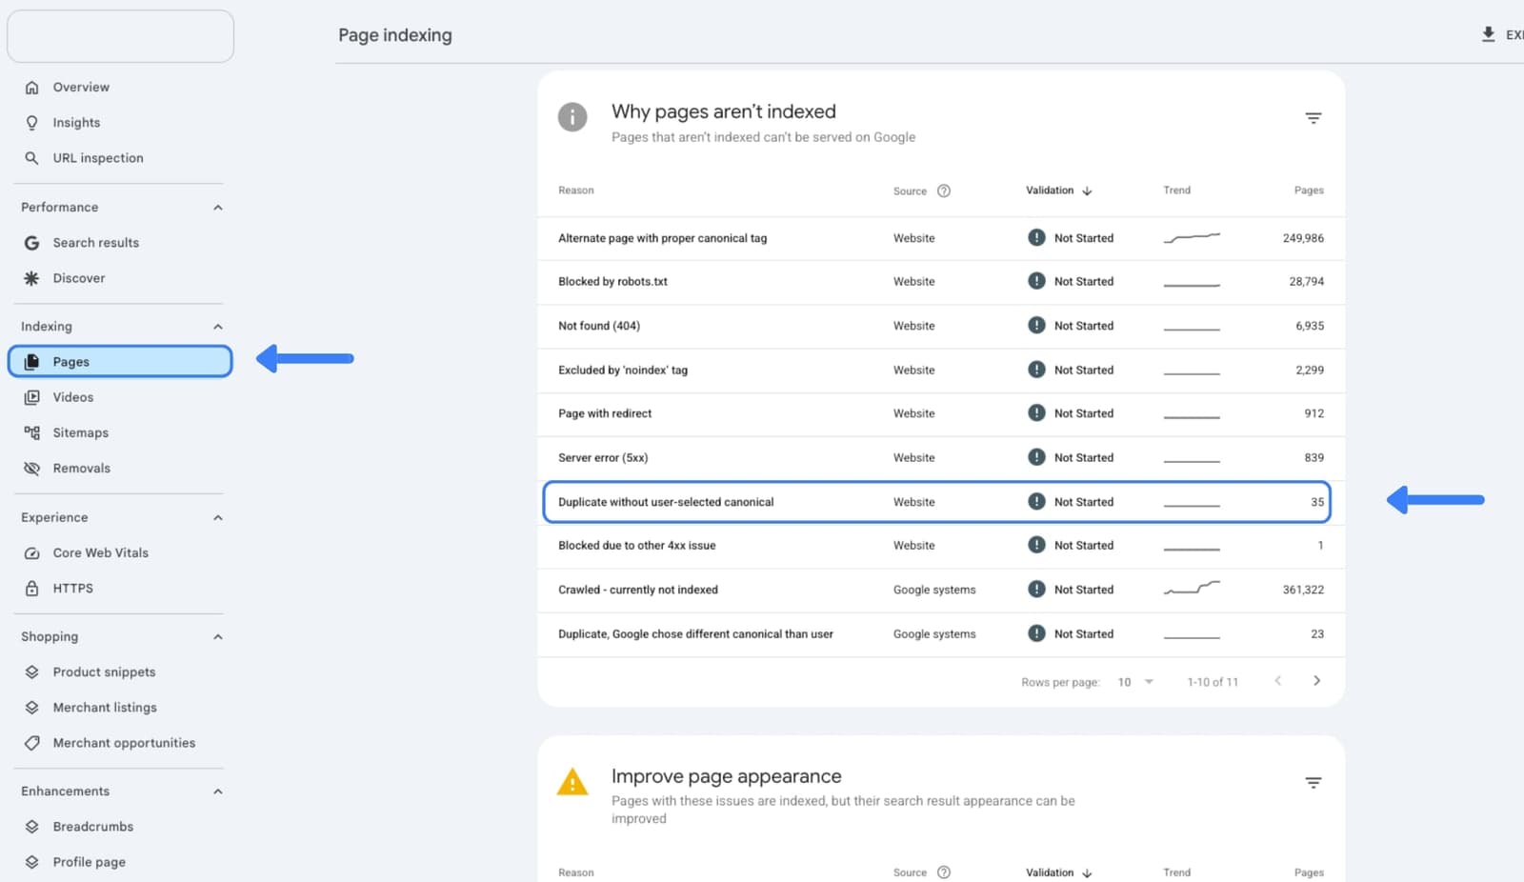Click Source help icon in appearance table header
The width and height of the screenshot is (1524, 882).
(944, 872)
